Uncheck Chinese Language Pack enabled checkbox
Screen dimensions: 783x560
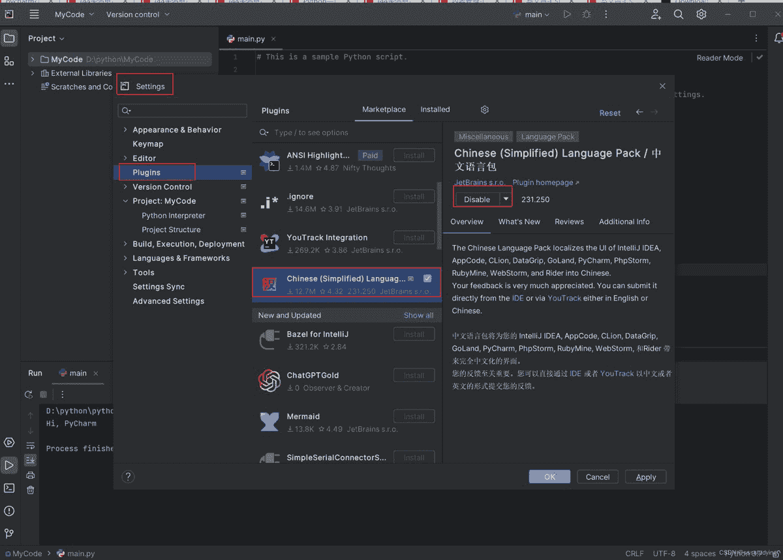point(427,278)
